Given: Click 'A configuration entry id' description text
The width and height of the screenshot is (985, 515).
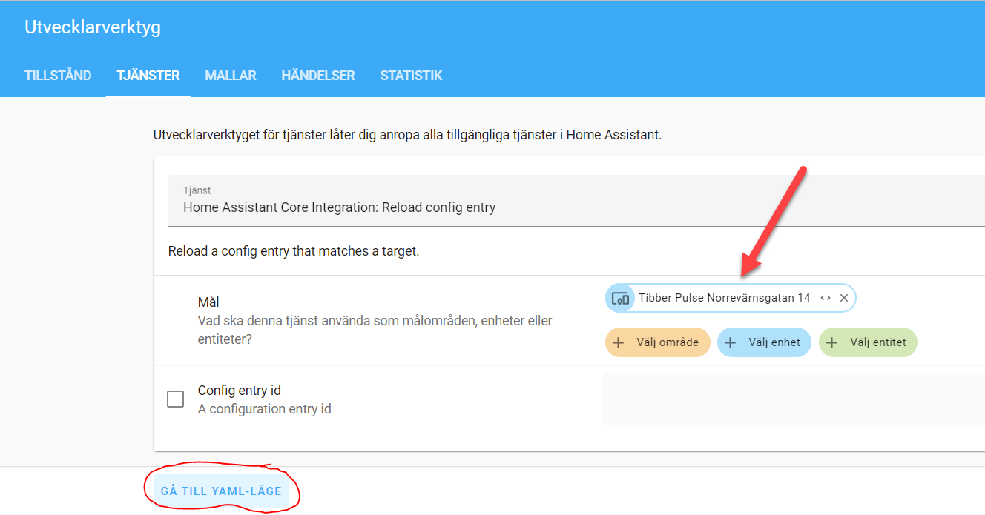Looking at the screenshot, I should tap(265, 409).
